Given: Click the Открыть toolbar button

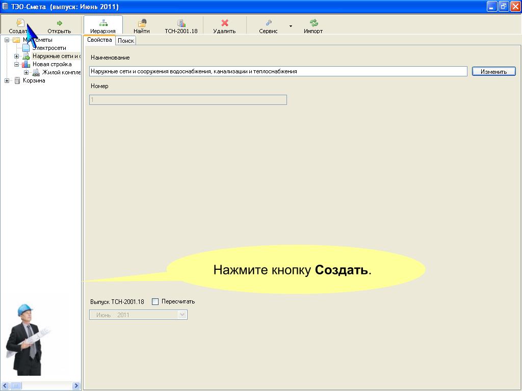Looking at the screenshot, I should 59,26.
